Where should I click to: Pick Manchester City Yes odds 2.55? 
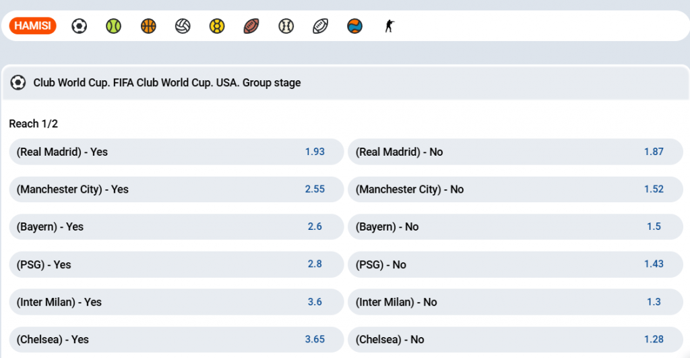[x=176, y=189]
